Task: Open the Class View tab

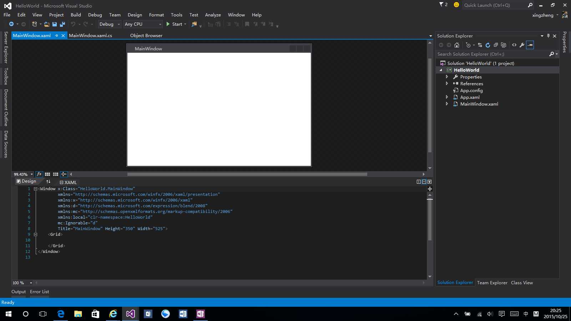Action: [522, 282]
